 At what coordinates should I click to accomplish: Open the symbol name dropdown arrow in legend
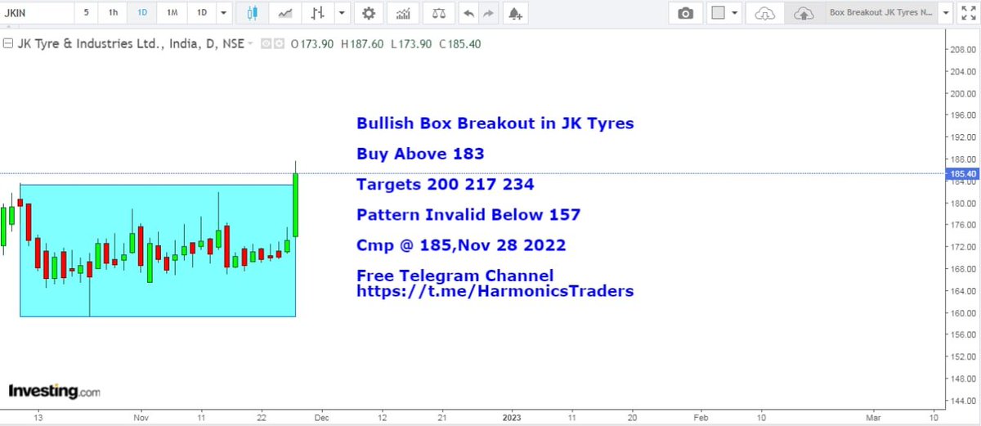pos(250,44)
